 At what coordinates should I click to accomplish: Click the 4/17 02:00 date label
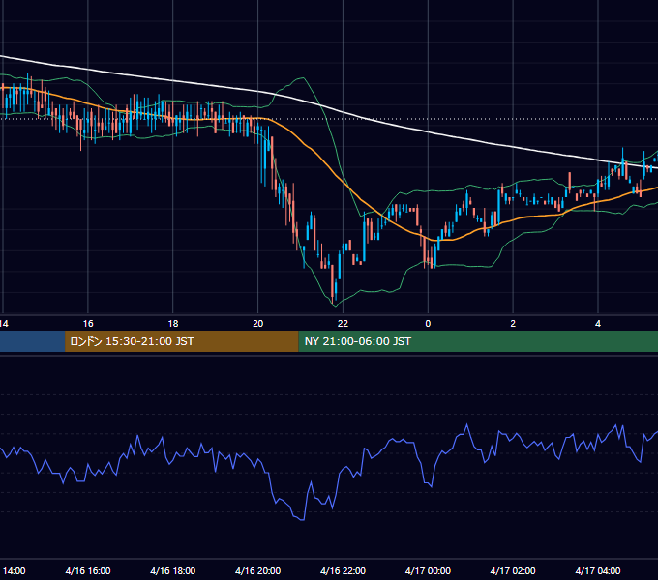513,570
